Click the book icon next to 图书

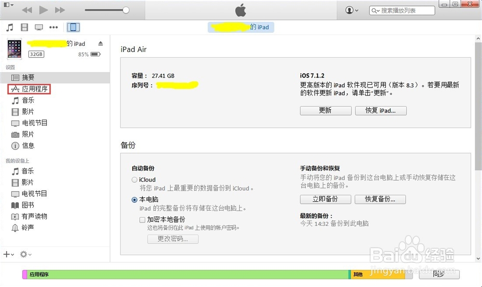tap(15, 205)
